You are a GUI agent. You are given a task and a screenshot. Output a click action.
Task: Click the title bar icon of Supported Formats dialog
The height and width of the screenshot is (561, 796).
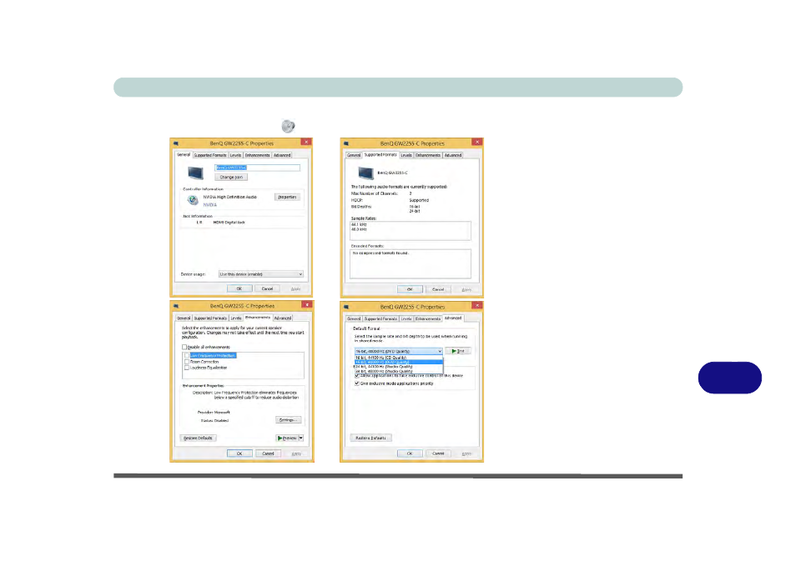click(x=346, y=143)
